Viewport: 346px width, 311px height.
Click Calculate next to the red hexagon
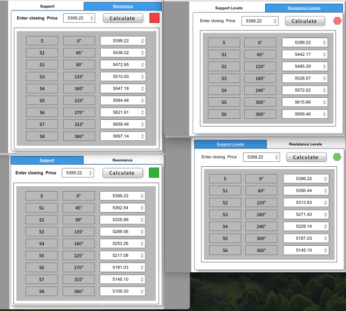tap(304, 21)
